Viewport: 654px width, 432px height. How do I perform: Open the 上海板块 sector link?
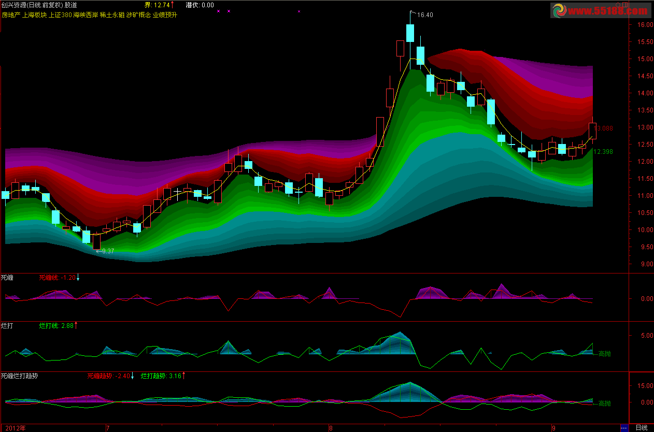(34, 15)
